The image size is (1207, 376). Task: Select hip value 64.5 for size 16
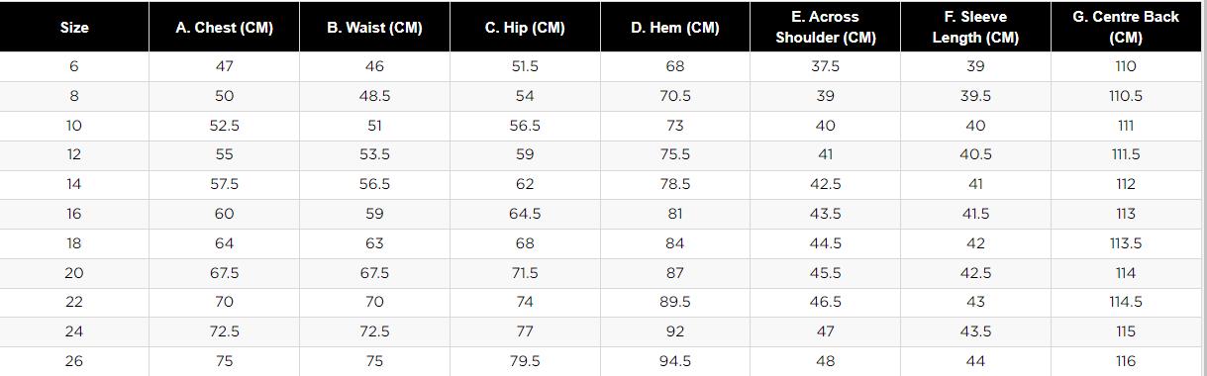[525, 214]
